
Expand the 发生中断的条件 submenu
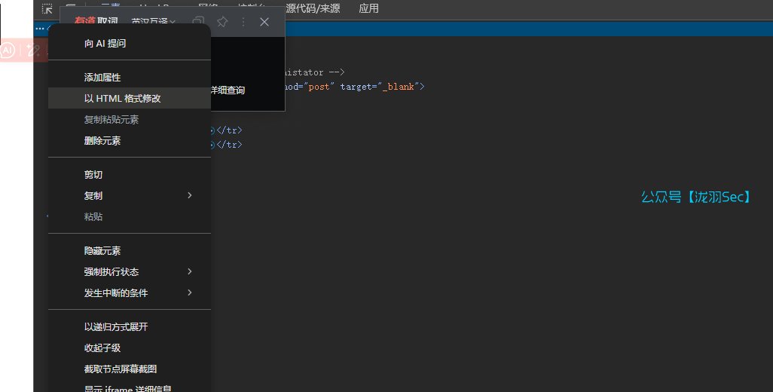[x=189, y=292]
